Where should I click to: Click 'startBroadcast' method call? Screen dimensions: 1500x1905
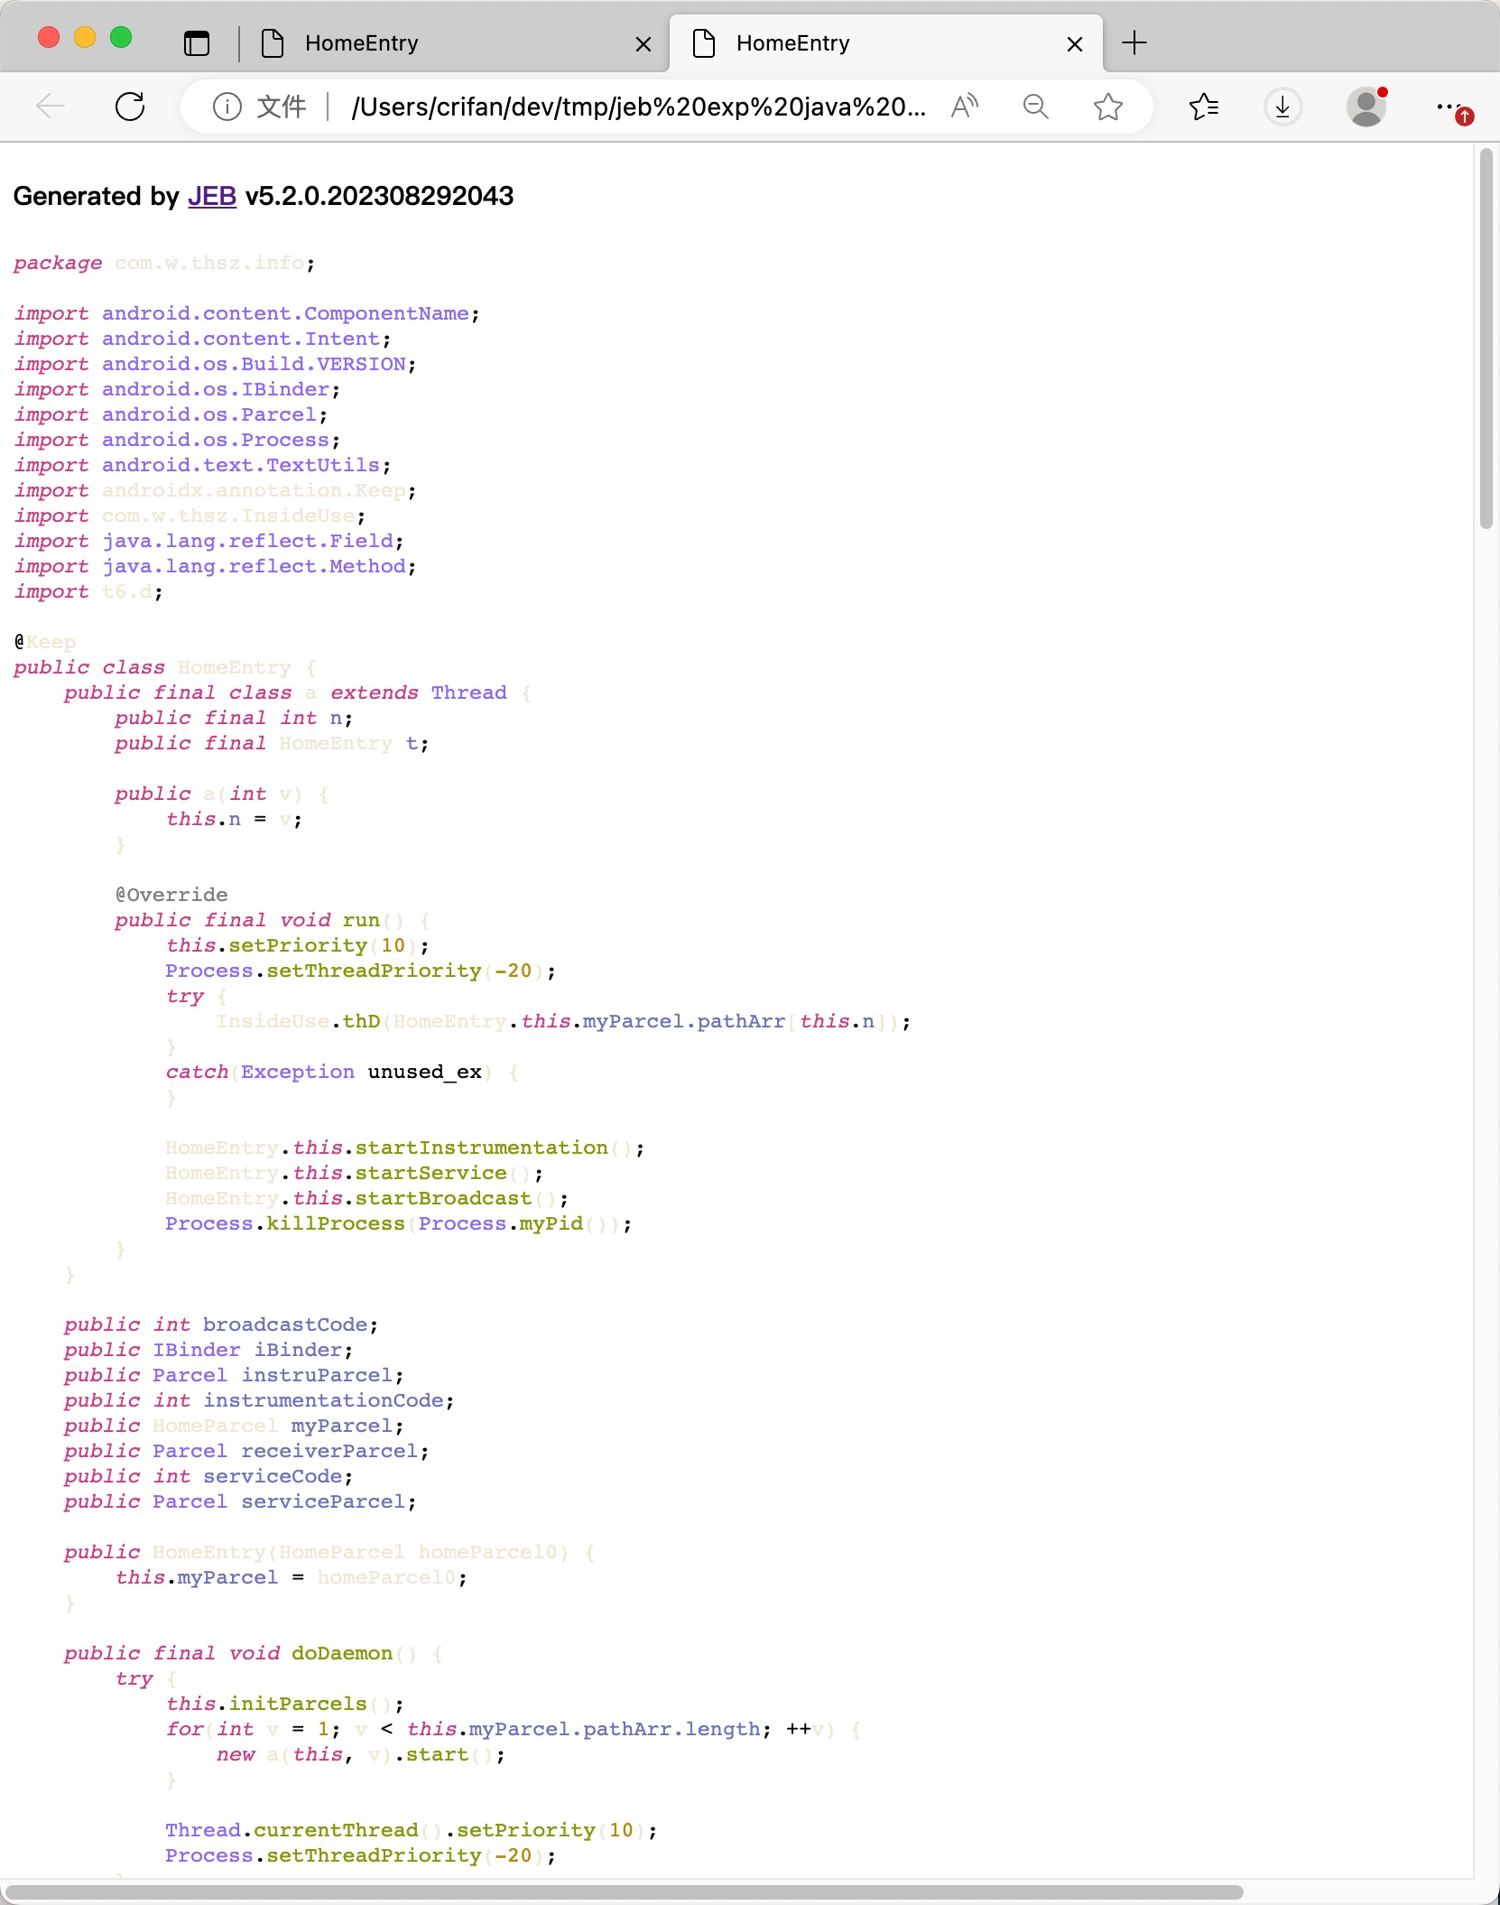pos(443,1198)
